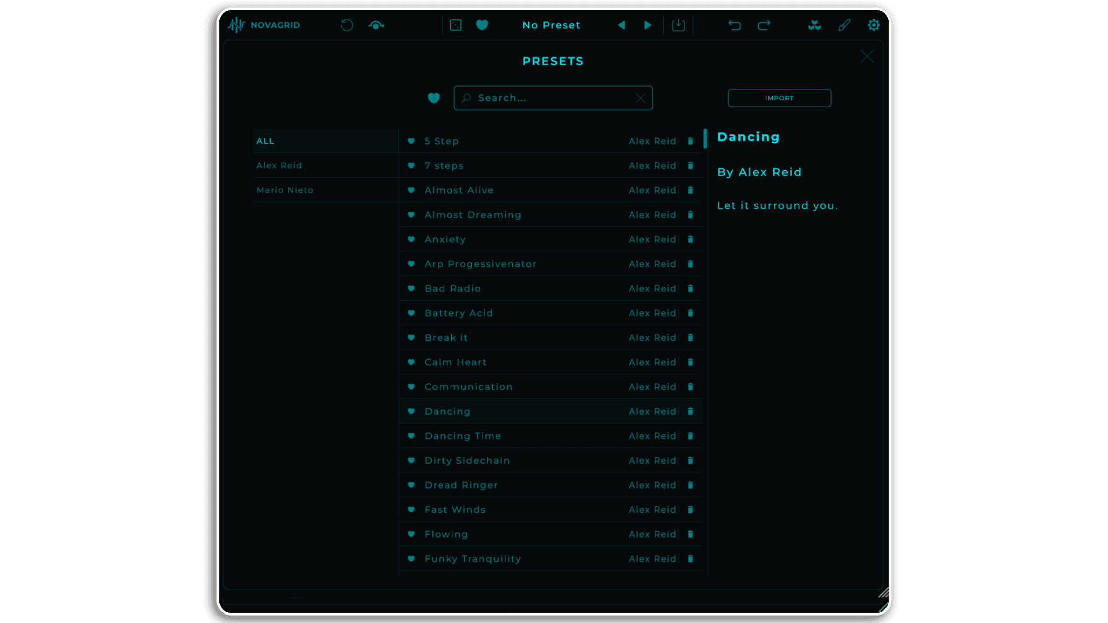1108x623 pixels.
Task: Select the Mario Nieto category
Action: coord(325,190)
